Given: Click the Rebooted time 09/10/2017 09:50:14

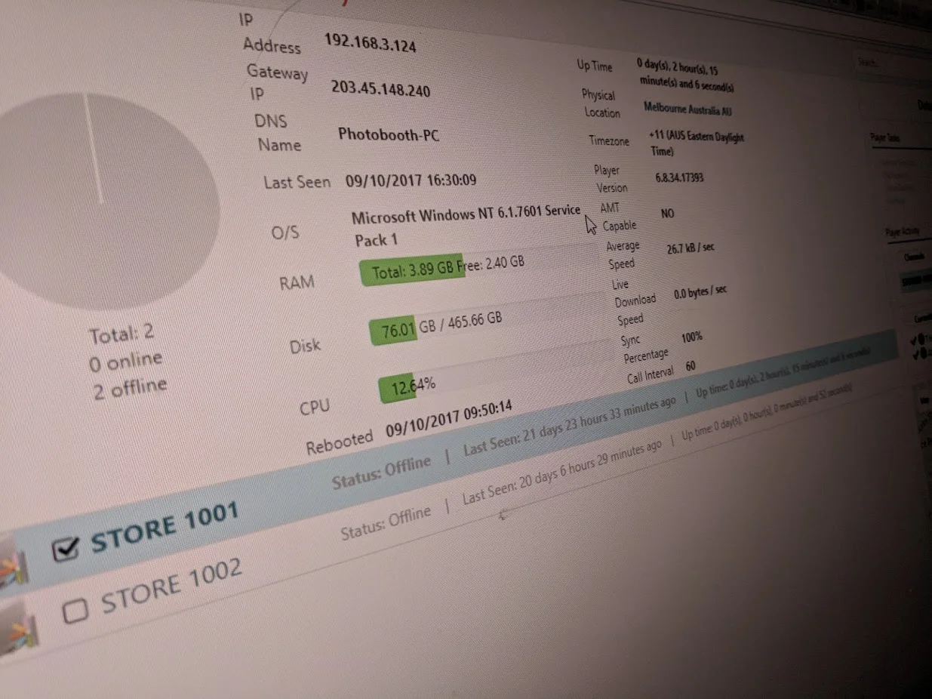Looking at the screenshot, I should 448,419.
